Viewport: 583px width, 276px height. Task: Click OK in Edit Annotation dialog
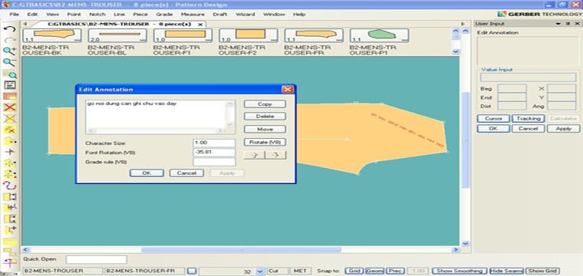pyautogui.click(x=147, y=173)
